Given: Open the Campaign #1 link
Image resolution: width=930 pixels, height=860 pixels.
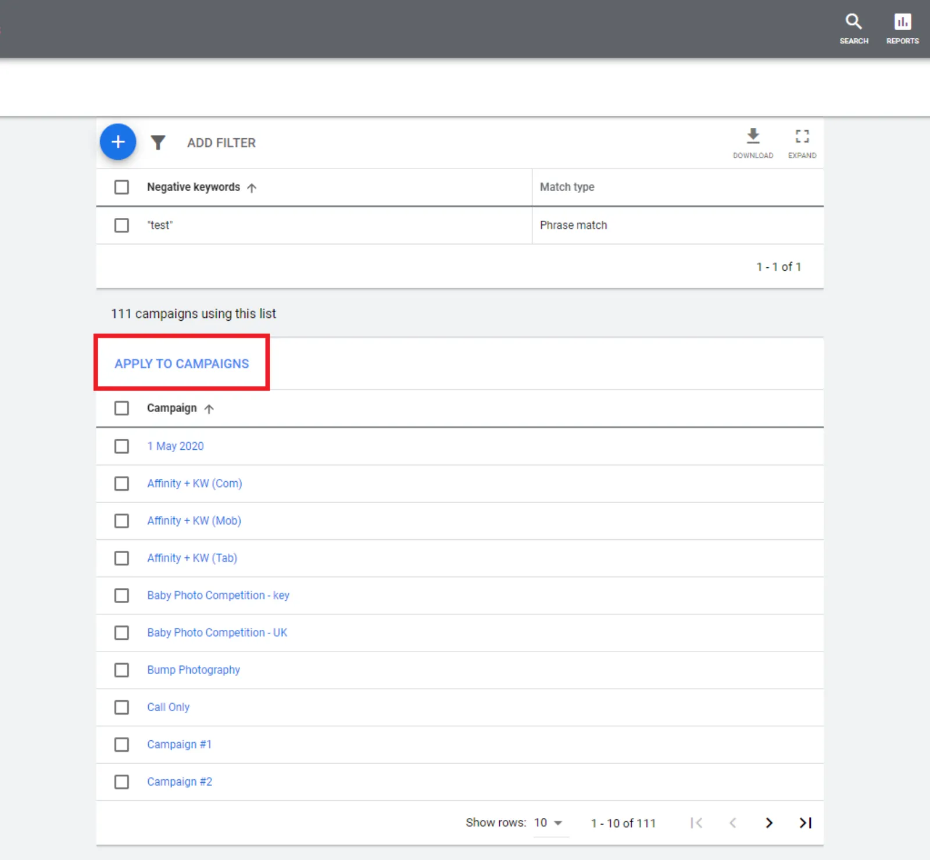Looking at the screenshot, I should [179, 744].
